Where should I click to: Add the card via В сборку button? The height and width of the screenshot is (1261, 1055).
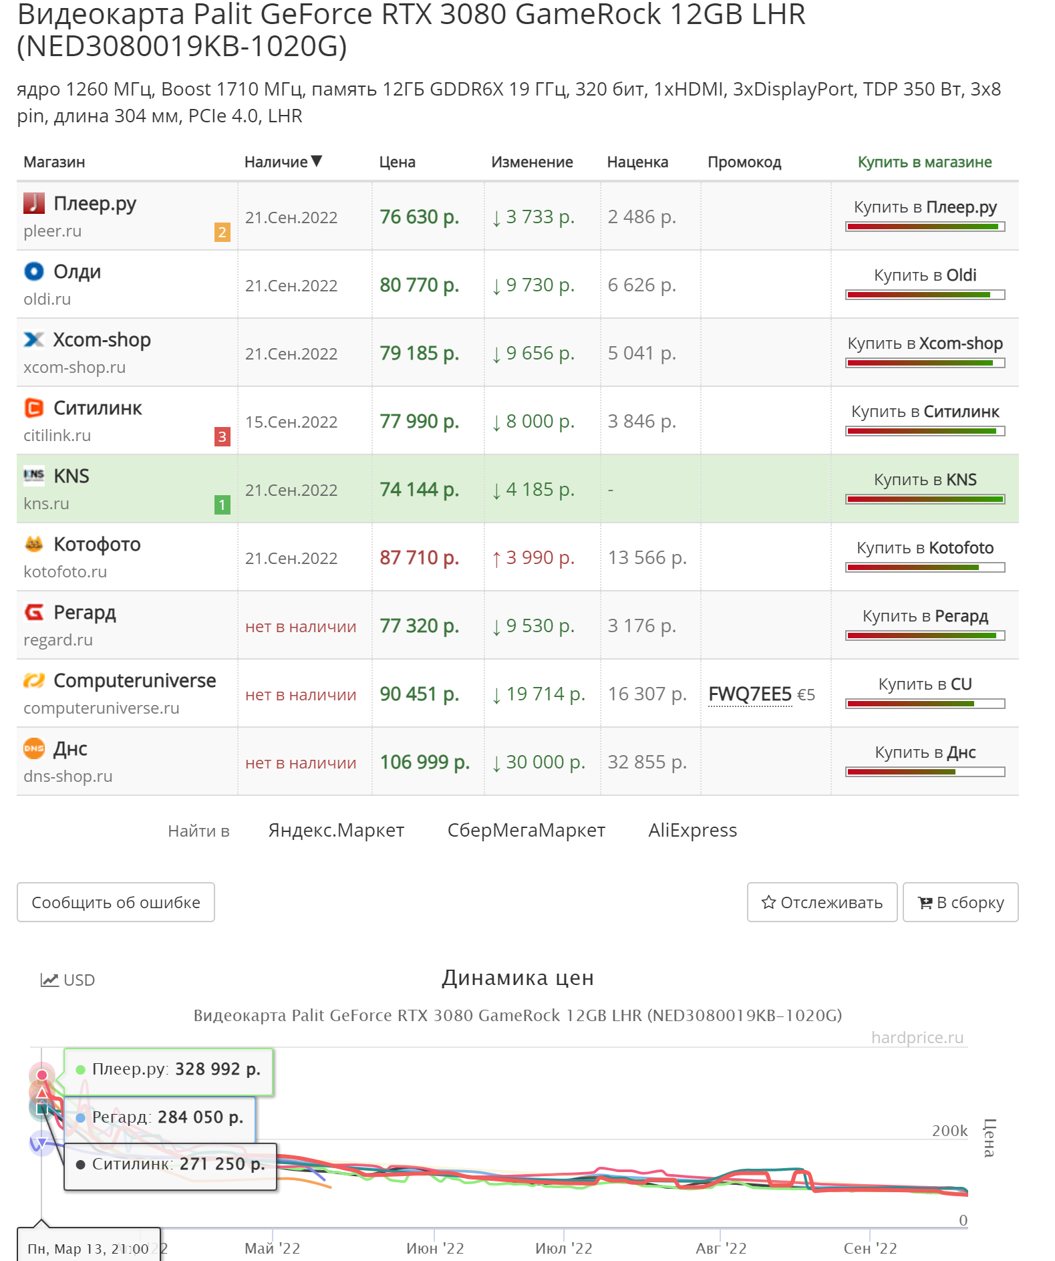coord(960,903)
